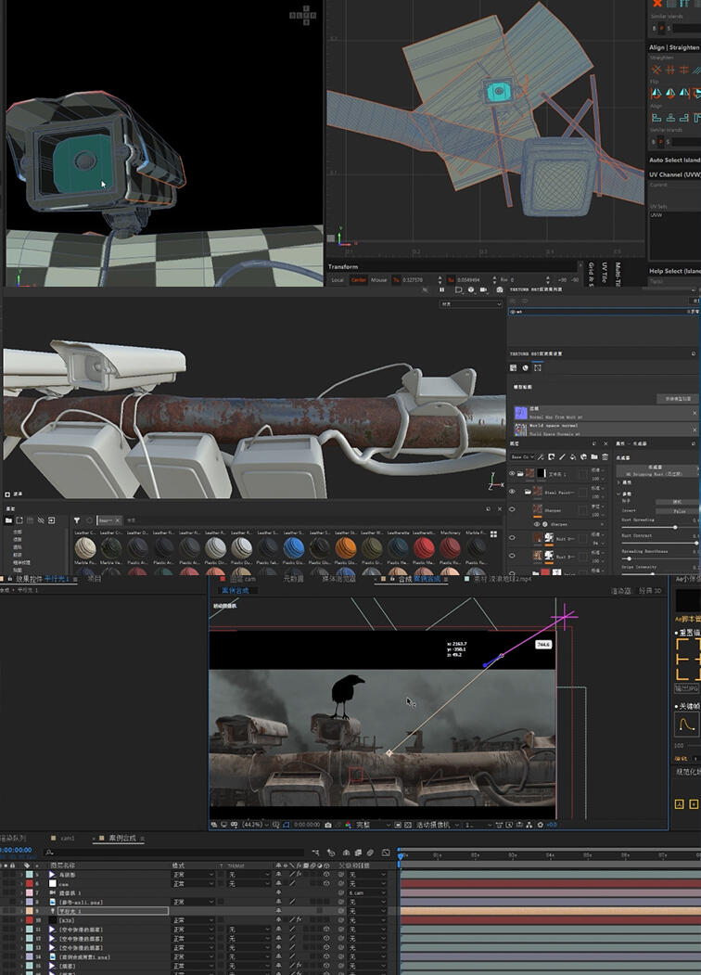Adjust the Rust Spreading slider
The image size is (701, 975).
pyautogui.click(x=660, y=527)
